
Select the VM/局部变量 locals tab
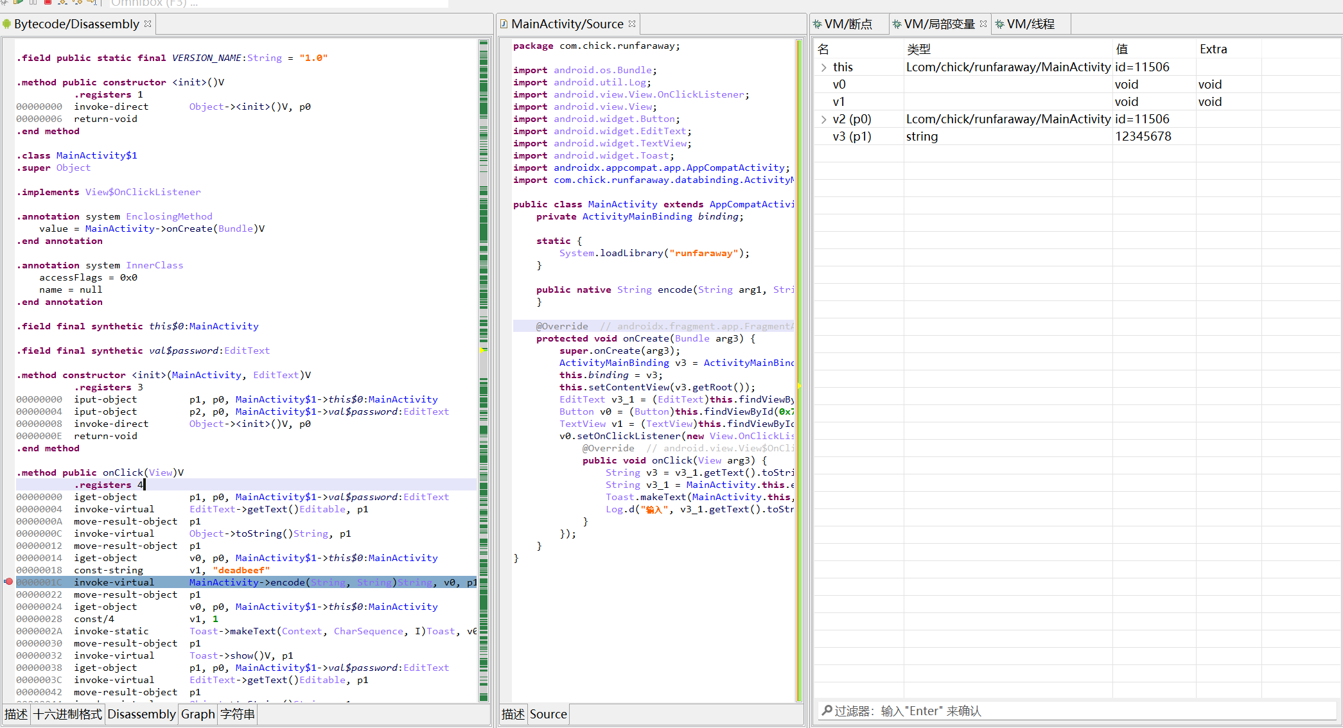pos(940,24)
